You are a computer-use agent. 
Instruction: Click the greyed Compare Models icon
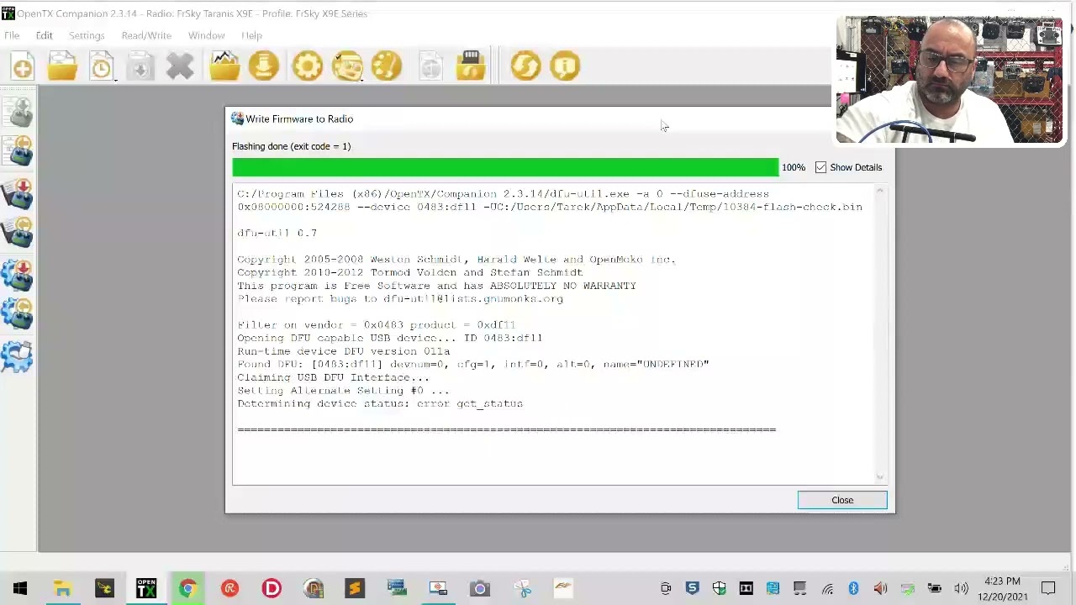430,66
